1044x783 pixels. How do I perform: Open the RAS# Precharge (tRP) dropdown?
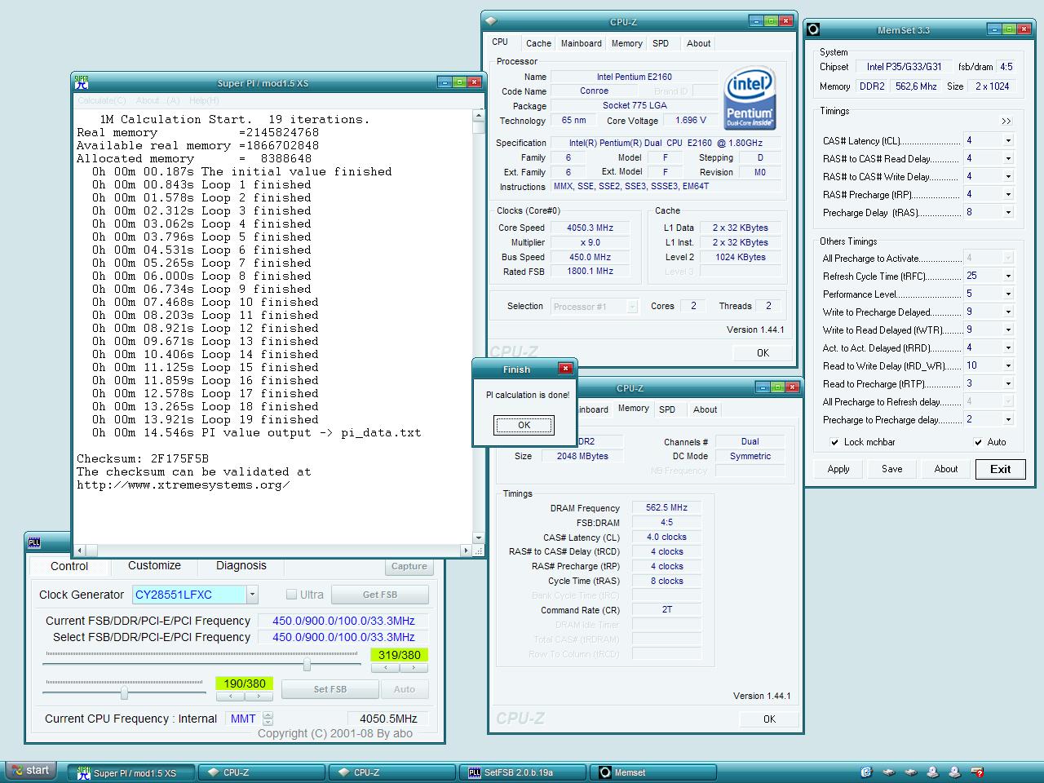[x=1008, y=194]
